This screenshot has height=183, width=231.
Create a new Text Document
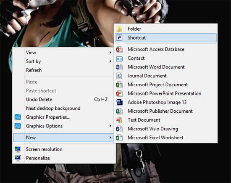pyautogui.click(x=166, y=120)
